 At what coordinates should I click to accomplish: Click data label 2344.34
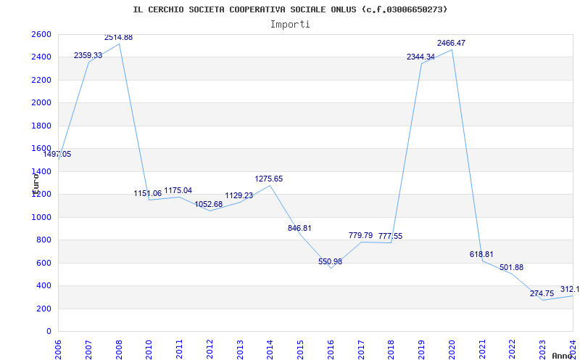pyautogui.click(x=420, y=57)
